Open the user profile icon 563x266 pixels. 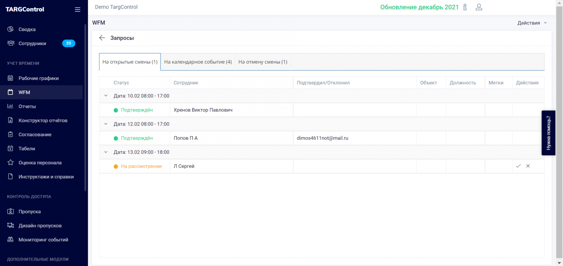point(479,7)
